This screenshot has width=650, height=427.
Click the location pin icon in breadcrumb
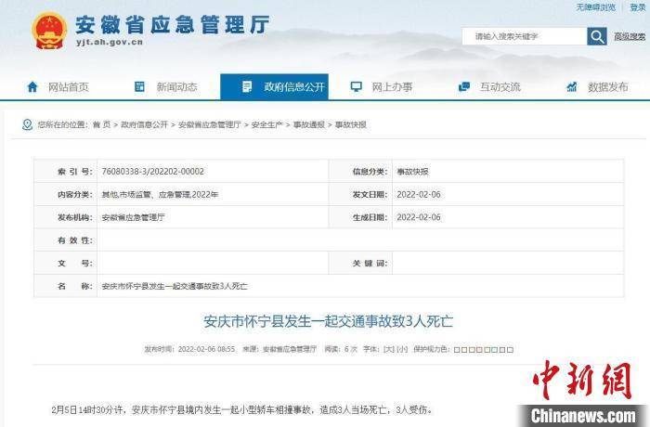click(28, 124)
